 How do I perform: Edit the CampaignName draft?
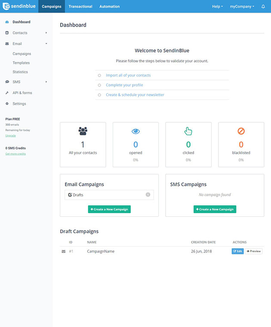pos(237,251)
